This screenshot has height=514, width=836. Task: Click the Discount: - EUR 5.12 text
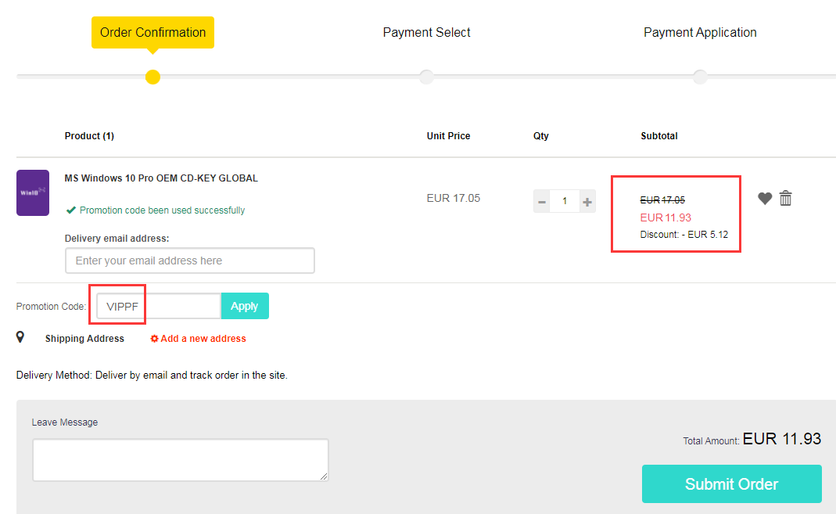tap(684, 235)
